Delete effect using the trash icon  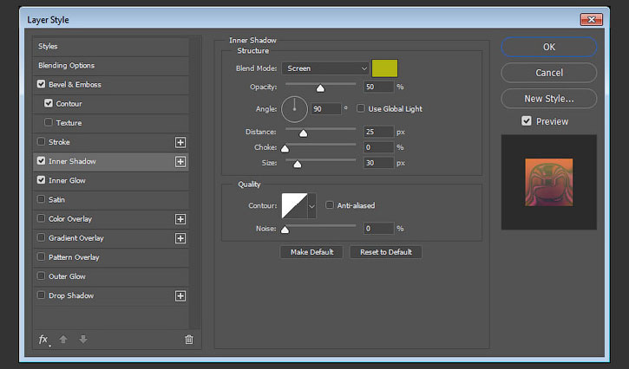point(189,340)
